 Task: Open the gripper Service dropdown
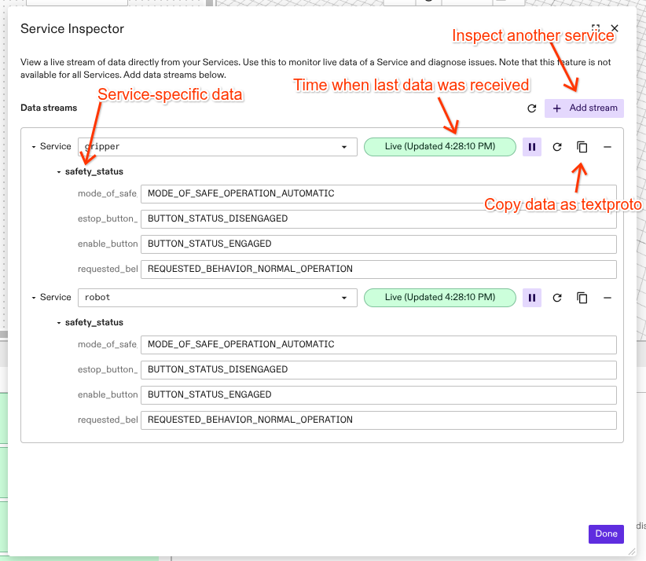tap(344, 147)
